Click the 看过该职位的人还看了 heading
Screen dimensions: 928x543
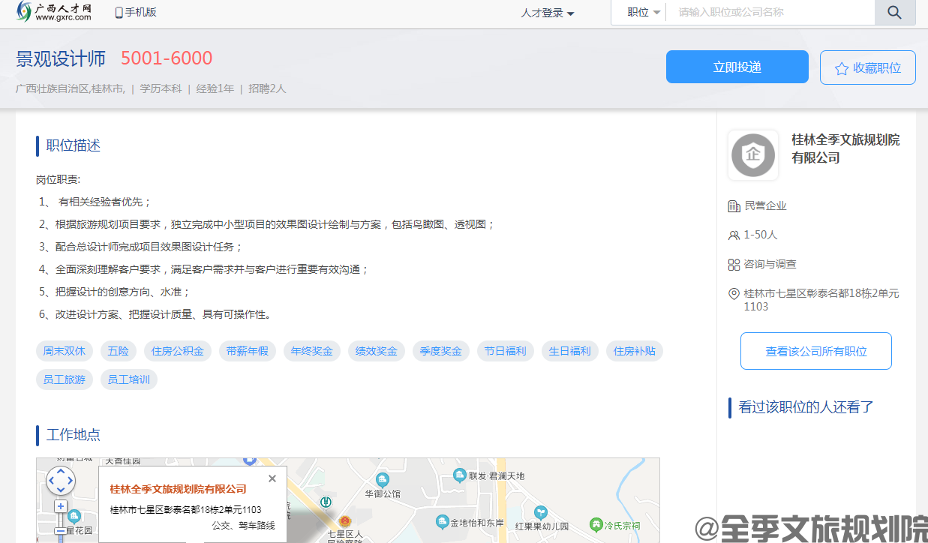806,407
